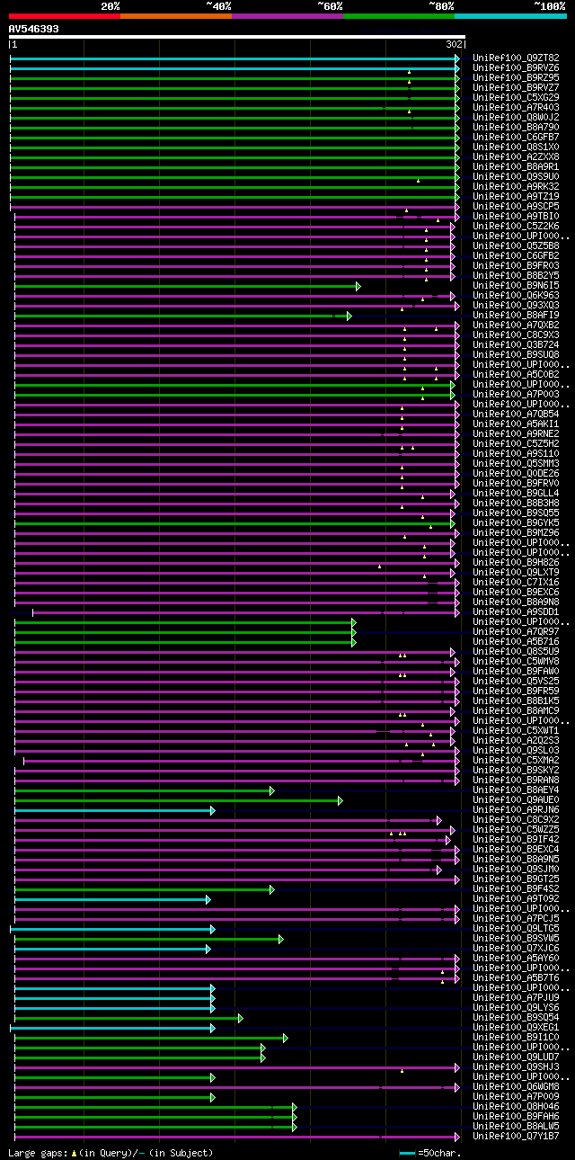575x1160 pixels.
Task: Select label UniRef100_B9F4S2
Action: 516,888
